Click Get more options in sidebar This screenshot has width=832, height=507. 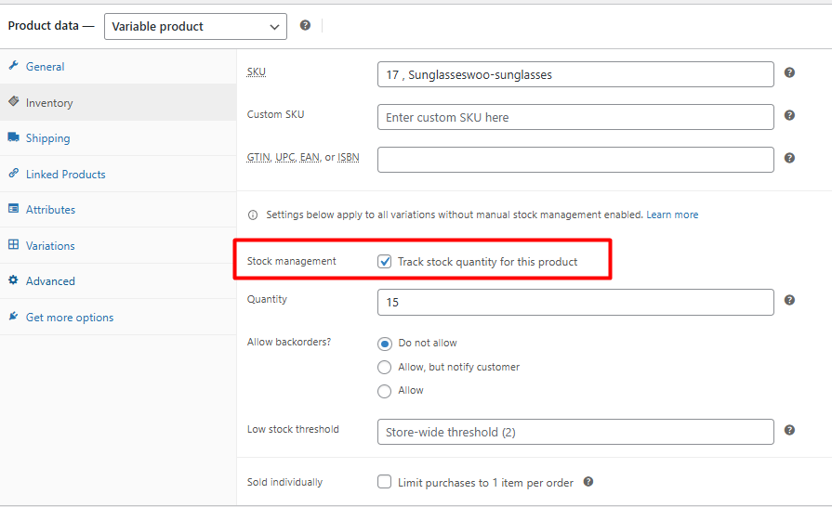70,318
